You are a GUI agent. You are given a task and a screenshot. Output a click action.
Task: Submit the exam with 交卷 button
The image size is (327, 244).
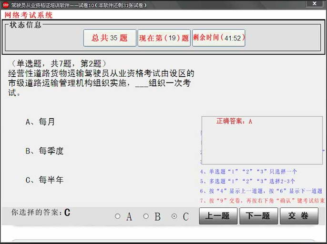tap(299, 216)
